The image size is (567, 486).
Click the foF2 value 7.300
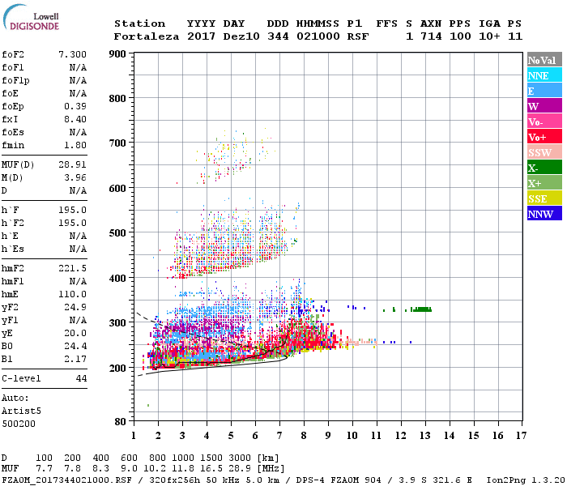[72, 54]
